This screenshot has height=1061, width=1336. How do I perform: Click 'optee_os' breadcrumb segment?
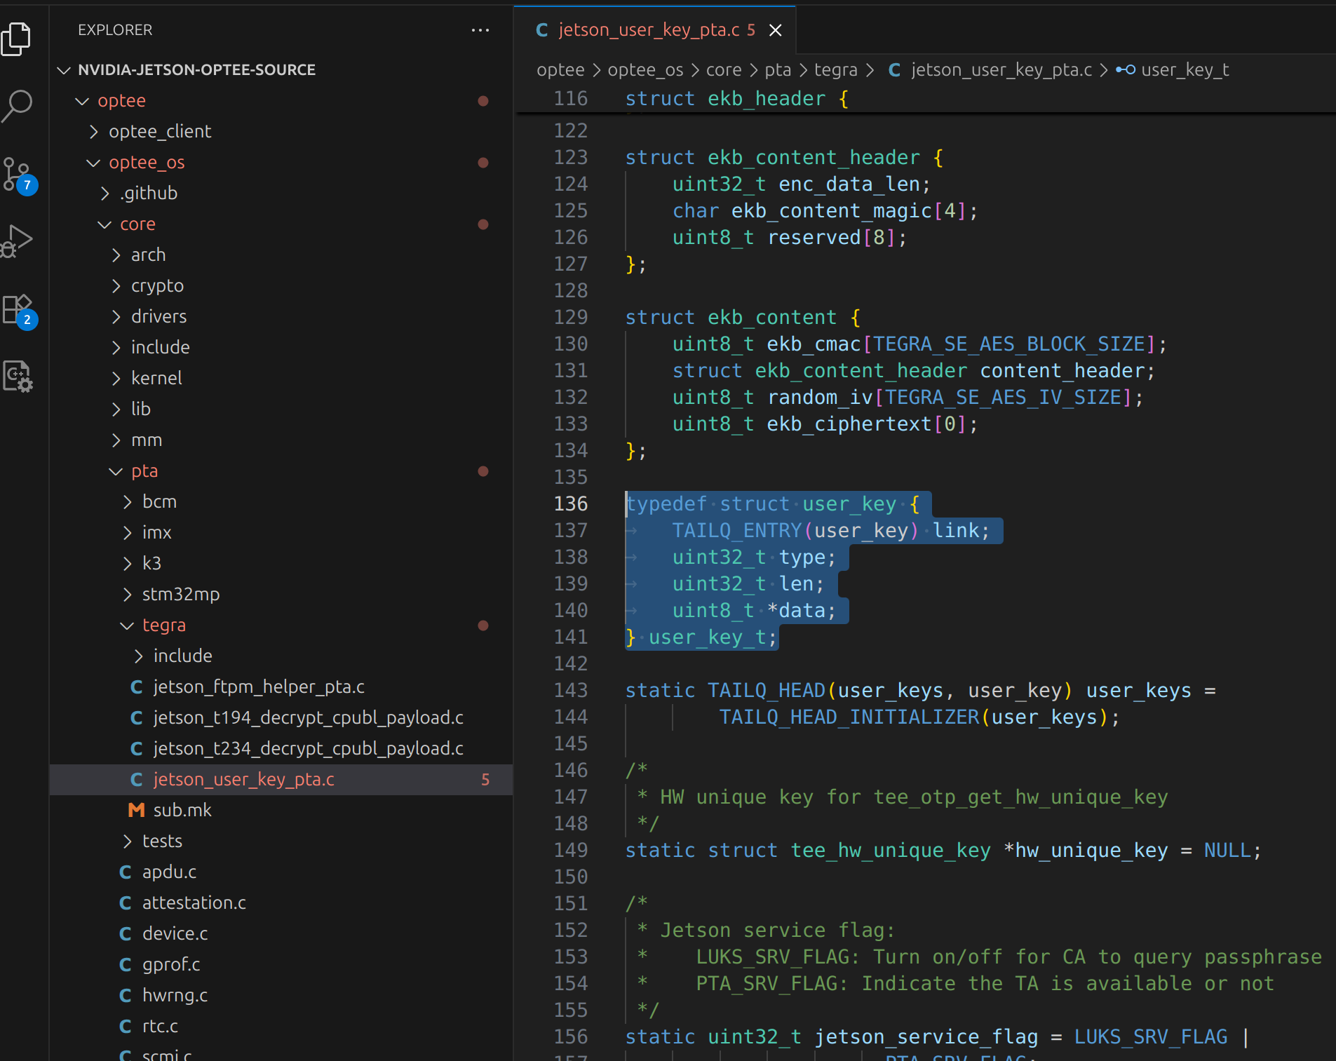(645, 70)
